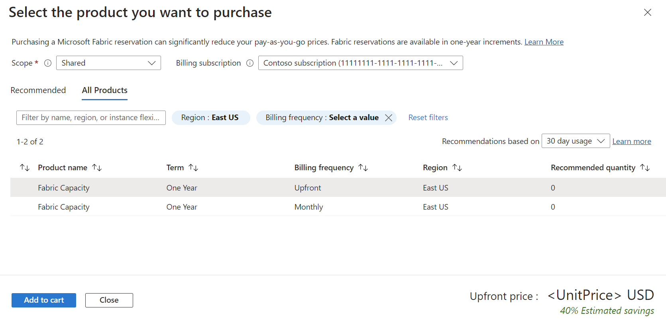Click the filter by name input field

pyautogui.click(x=91, y=118)
